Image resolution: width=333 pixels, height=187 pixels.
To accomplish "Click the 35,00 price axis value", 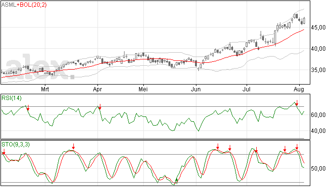I will (318, 70).
